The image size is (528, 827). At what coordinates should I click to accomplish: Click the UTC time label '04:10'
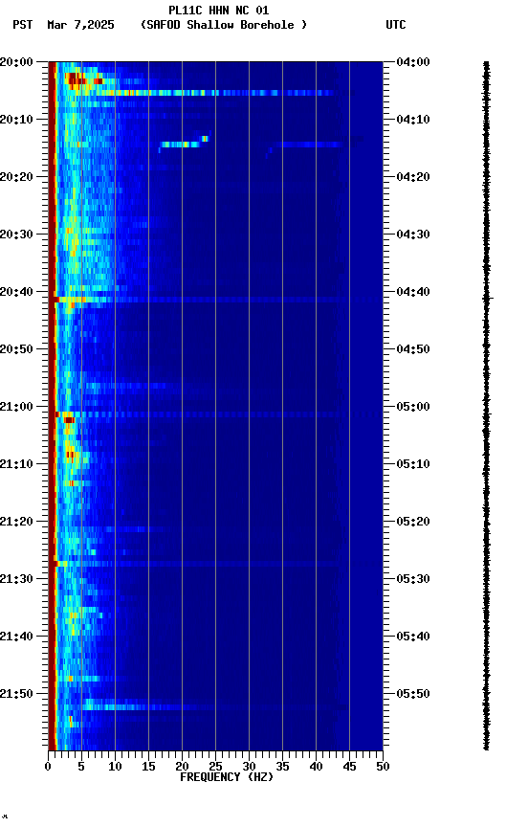pos(413,120)
